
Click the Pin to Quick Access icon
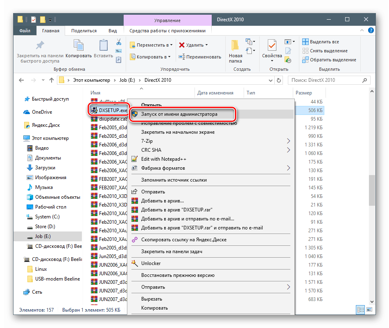(40, 45)
